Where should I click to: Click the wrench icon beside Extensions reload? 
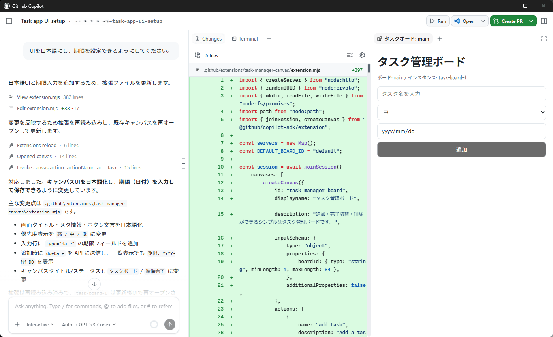(x=11, y=145)
